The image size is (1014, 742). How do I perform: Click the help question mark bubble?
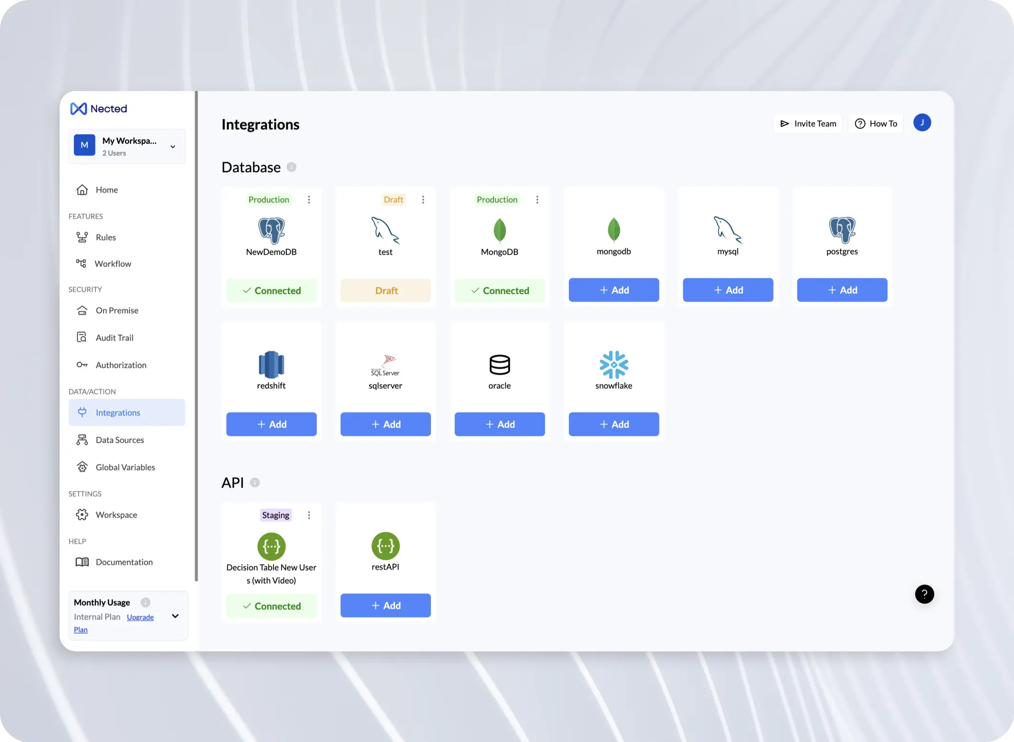point(925,594)
